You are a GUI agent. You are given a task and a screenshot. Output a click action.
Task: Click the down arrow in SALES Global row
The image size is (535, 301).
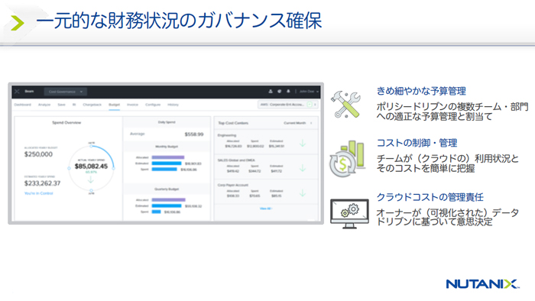click(303, 168)
